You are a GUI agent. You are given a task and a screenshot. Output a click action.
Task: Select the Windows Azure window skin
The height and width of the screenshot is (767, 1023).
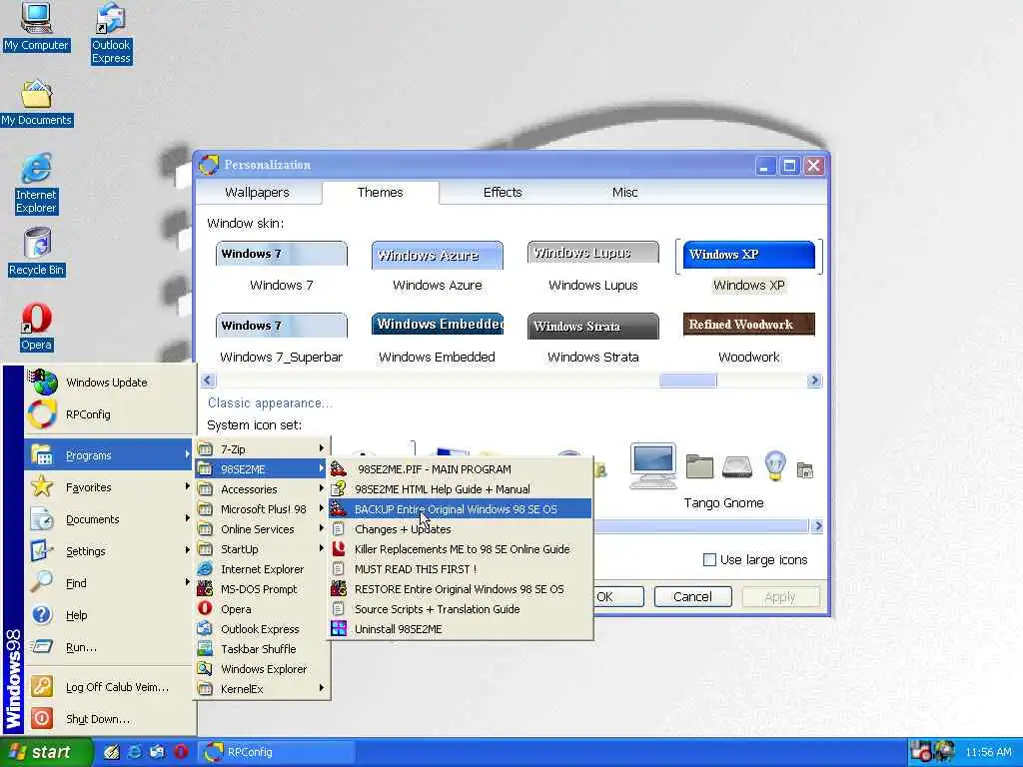pos(438,267)
